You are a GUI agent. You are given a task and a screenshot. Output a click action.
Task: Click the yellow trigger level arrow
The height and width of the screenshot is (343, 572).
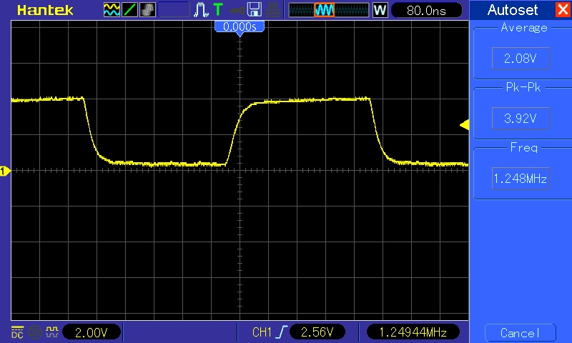click(463, 126)
